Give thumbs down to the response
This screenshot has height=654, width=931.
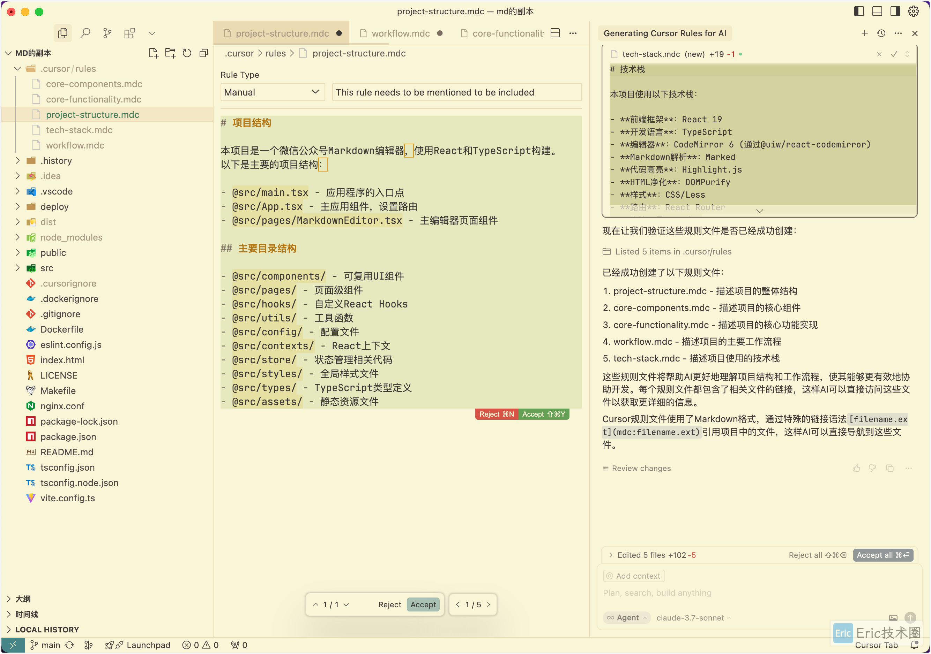[x=873, y=469]
